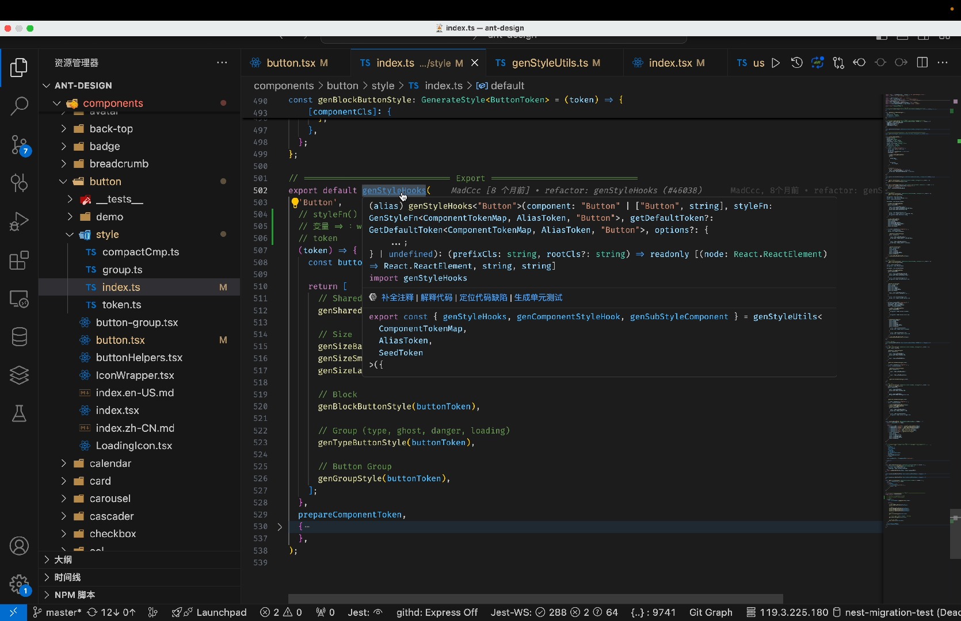This screenshot has height=621, width=961.
Task: Open editor More Actions ellipsis
Action: [x=943, y=63]
